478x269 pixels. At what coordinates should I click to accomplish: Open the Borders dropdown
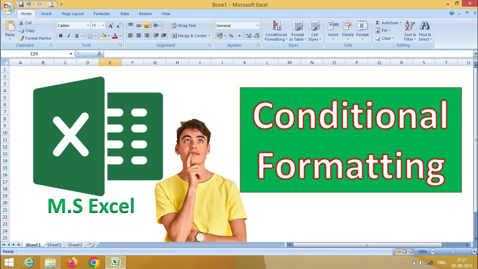pos(95,36)
